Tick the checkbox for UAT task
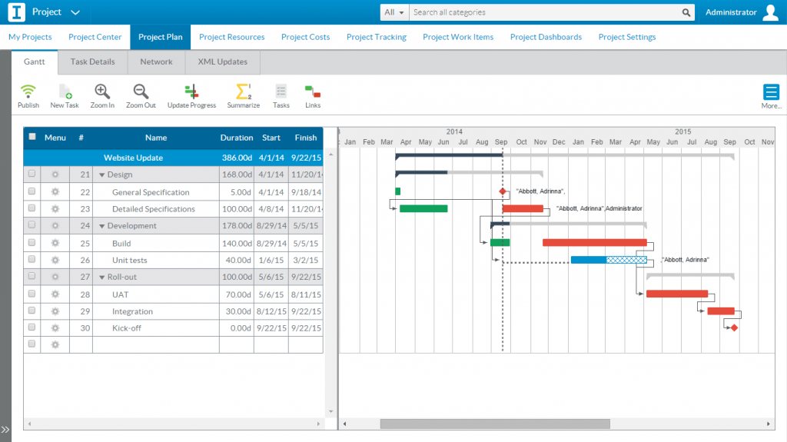Screen dimensions: 787x442 tap(32, 294)
